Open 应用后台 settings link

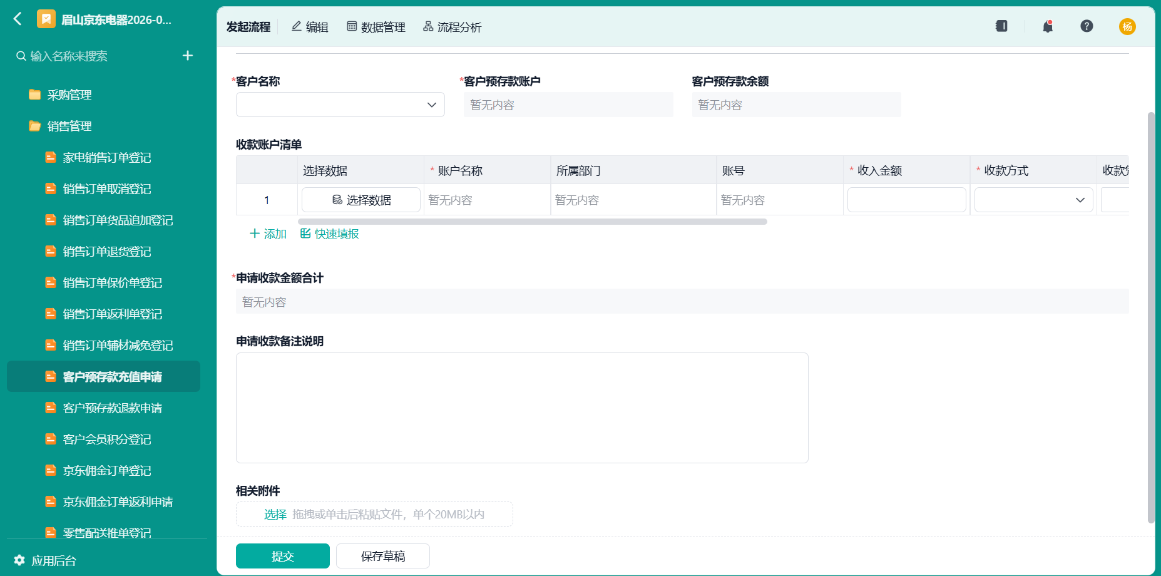point(54,560)
